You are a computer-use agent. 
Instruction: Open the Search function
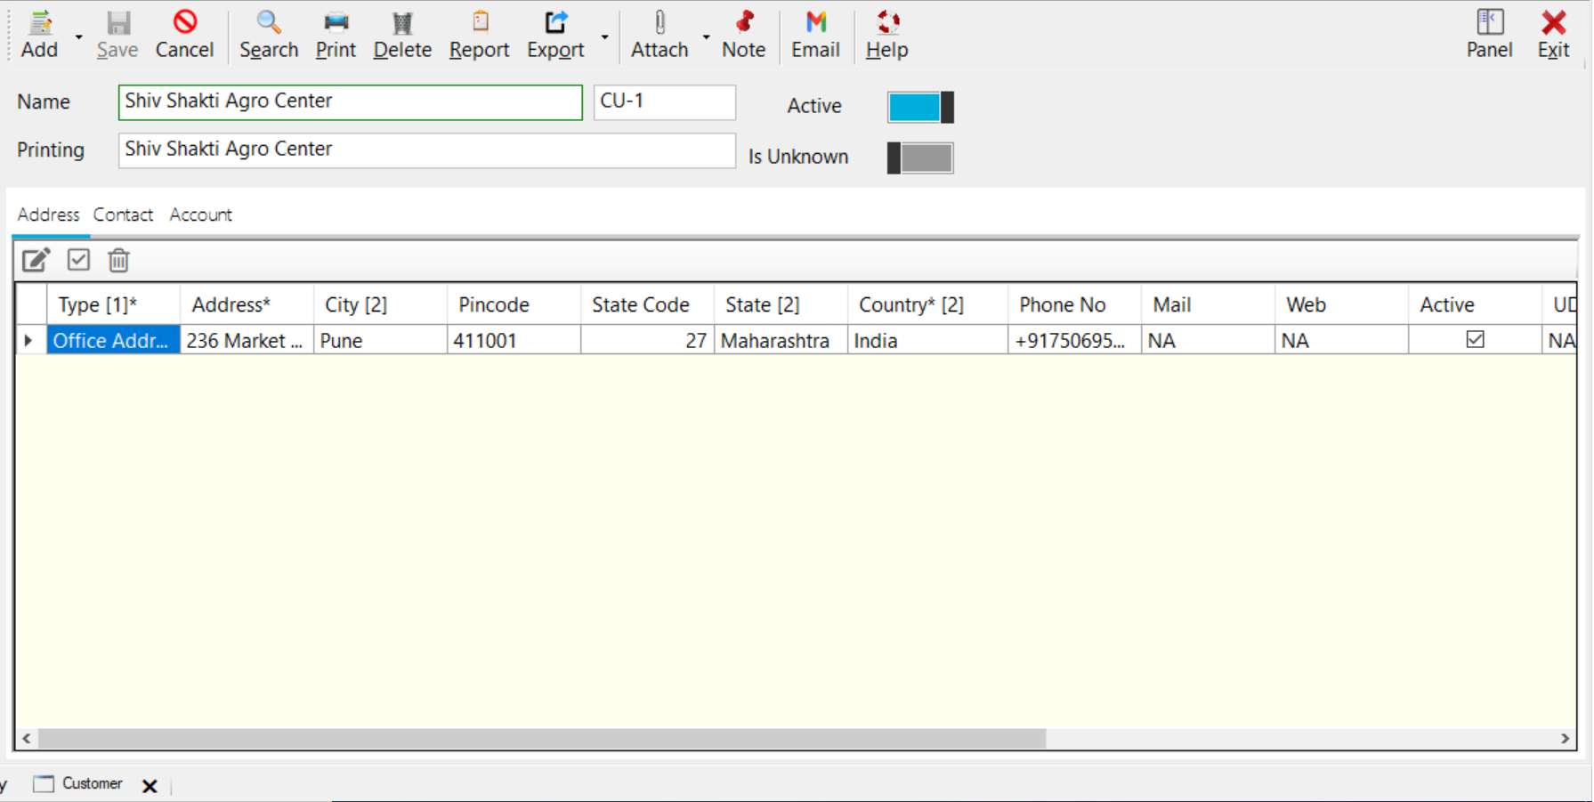tap(268, 34)
